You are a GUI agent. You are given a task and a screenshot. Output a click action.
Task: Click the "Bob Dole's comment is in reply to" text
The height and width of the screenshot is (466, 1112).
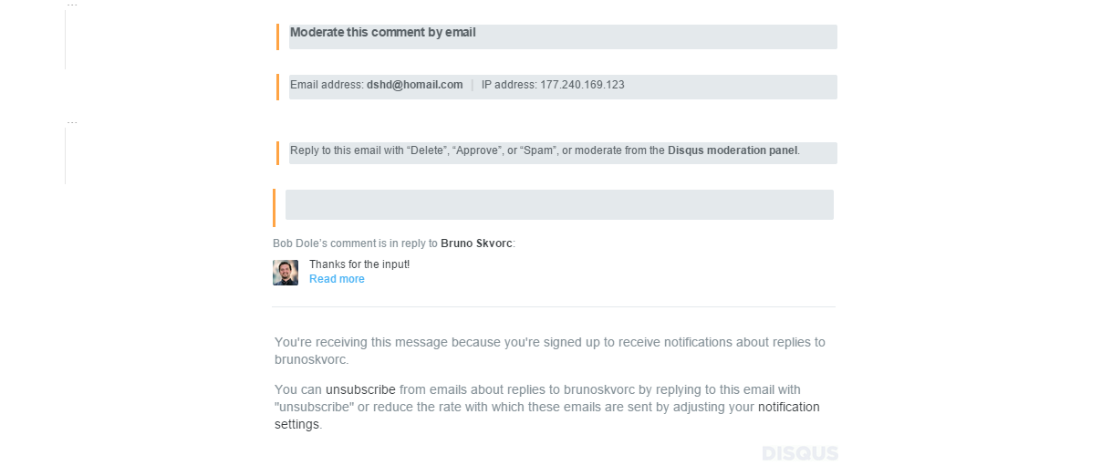(355, 243)
